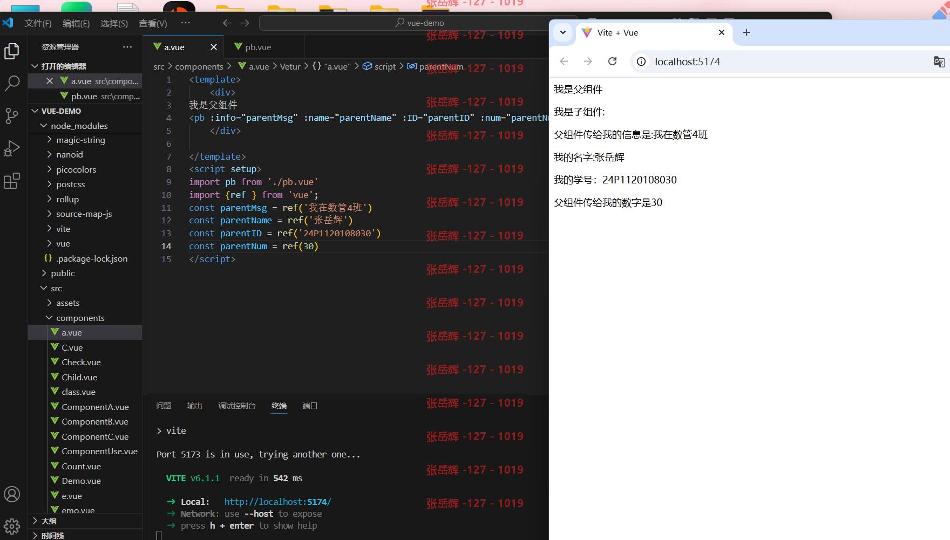Go forward with the editor navigation arrow
The image size is (950, 540).
245,23
